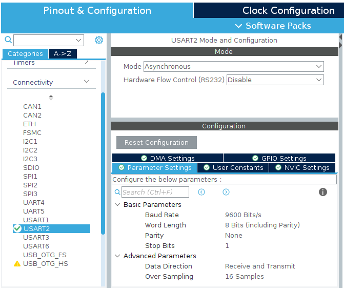Viewport: 344px width, 288px height.
Task: Click the sort arrows above CAN1
Action: point(51,98)
